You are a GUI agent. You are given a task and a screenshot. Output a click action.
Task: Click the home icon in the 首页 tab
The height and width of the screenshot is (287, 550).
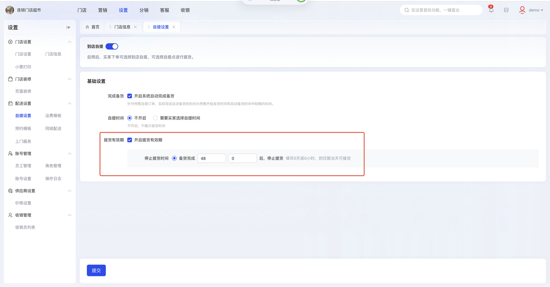click(x=87, y=27)
